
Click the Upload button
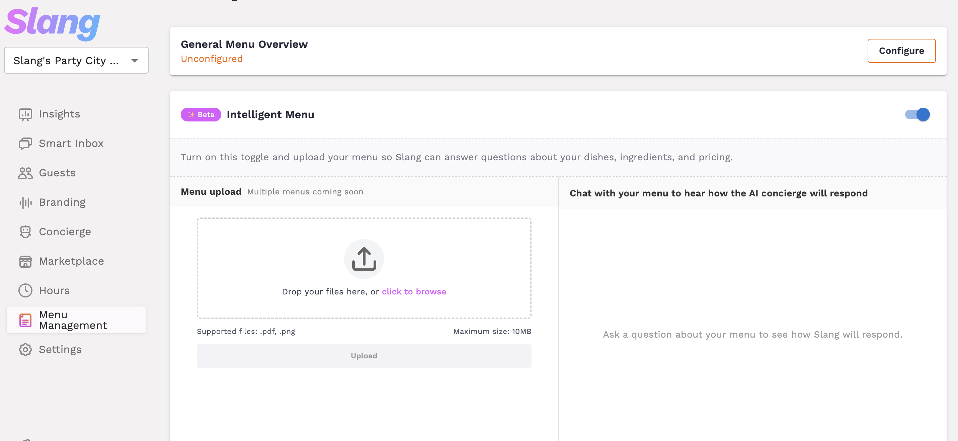click(364, 356)
